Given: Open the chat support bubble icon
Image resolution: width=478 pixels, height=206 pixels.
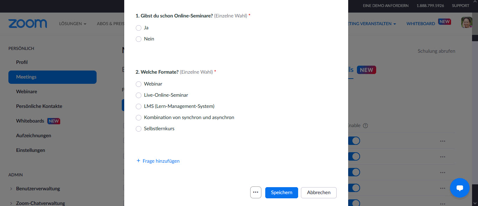Looking at the screenshot, I should point(459,188).
